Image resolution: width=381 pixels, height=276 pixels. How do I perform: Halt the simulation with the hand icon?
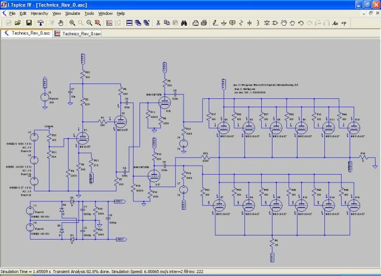pos(60,23)
